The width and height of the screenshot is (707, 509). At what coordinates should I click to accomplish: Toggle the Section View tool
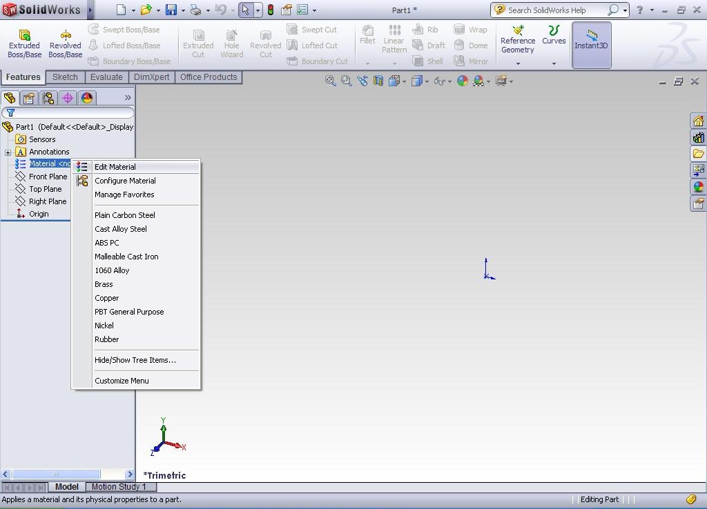(378, 81)
